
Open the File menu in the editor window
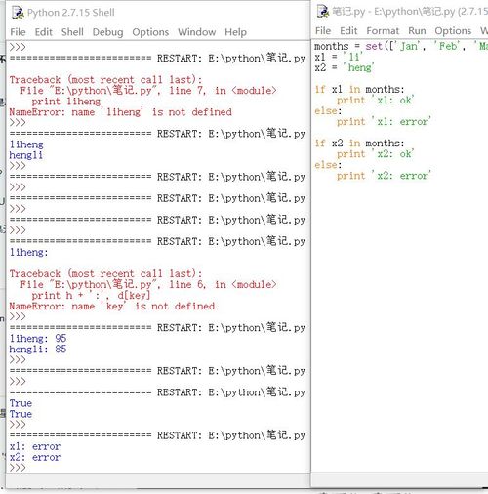click(323, 31)
